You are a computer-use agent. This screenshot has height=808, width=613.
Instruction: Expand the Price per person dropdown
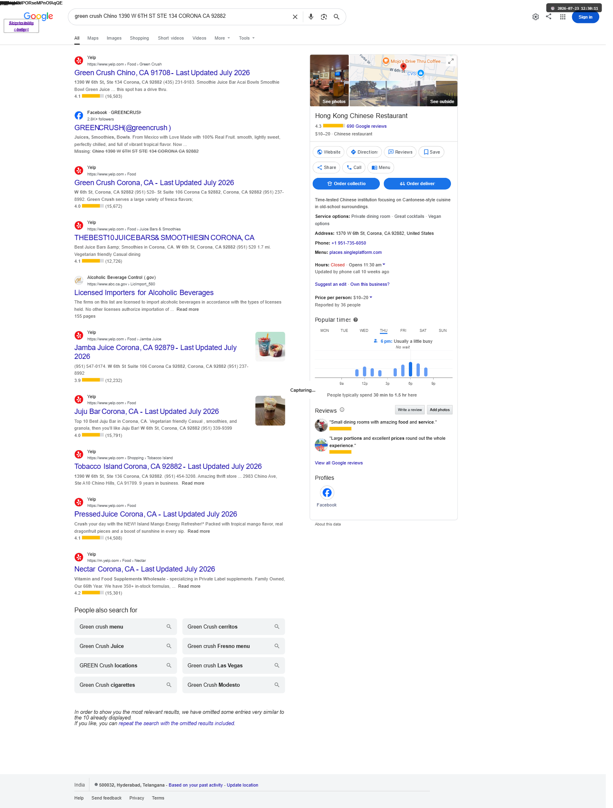pyautogui.click(x=371, y=297)
